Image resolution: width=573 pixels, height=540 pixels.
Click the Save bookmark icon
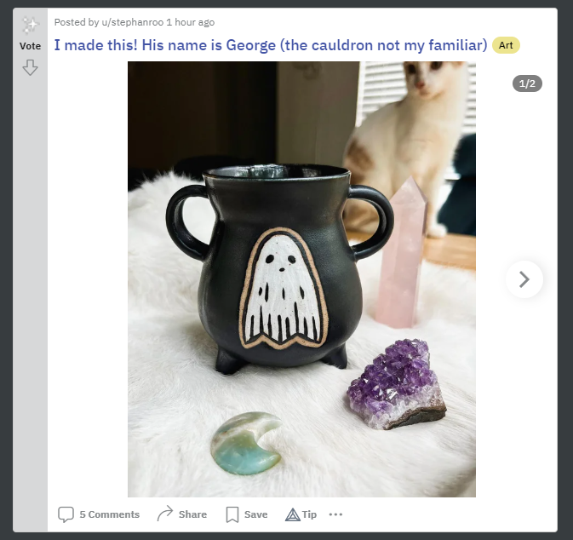(232, 514)
